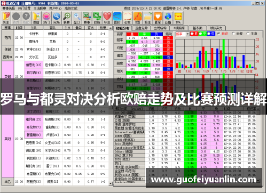
Task: Open the 主流联赛 menu
Action: 40,9
